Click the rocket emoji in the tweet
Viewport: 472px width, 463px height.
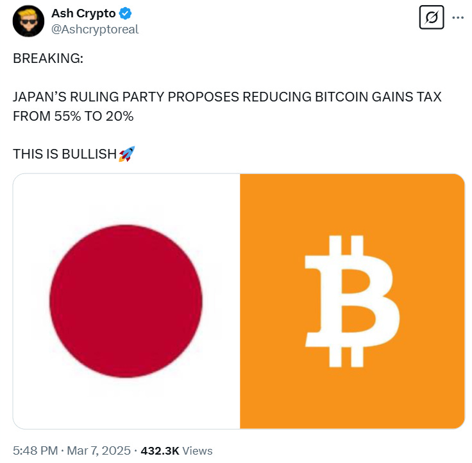point(127,154)
